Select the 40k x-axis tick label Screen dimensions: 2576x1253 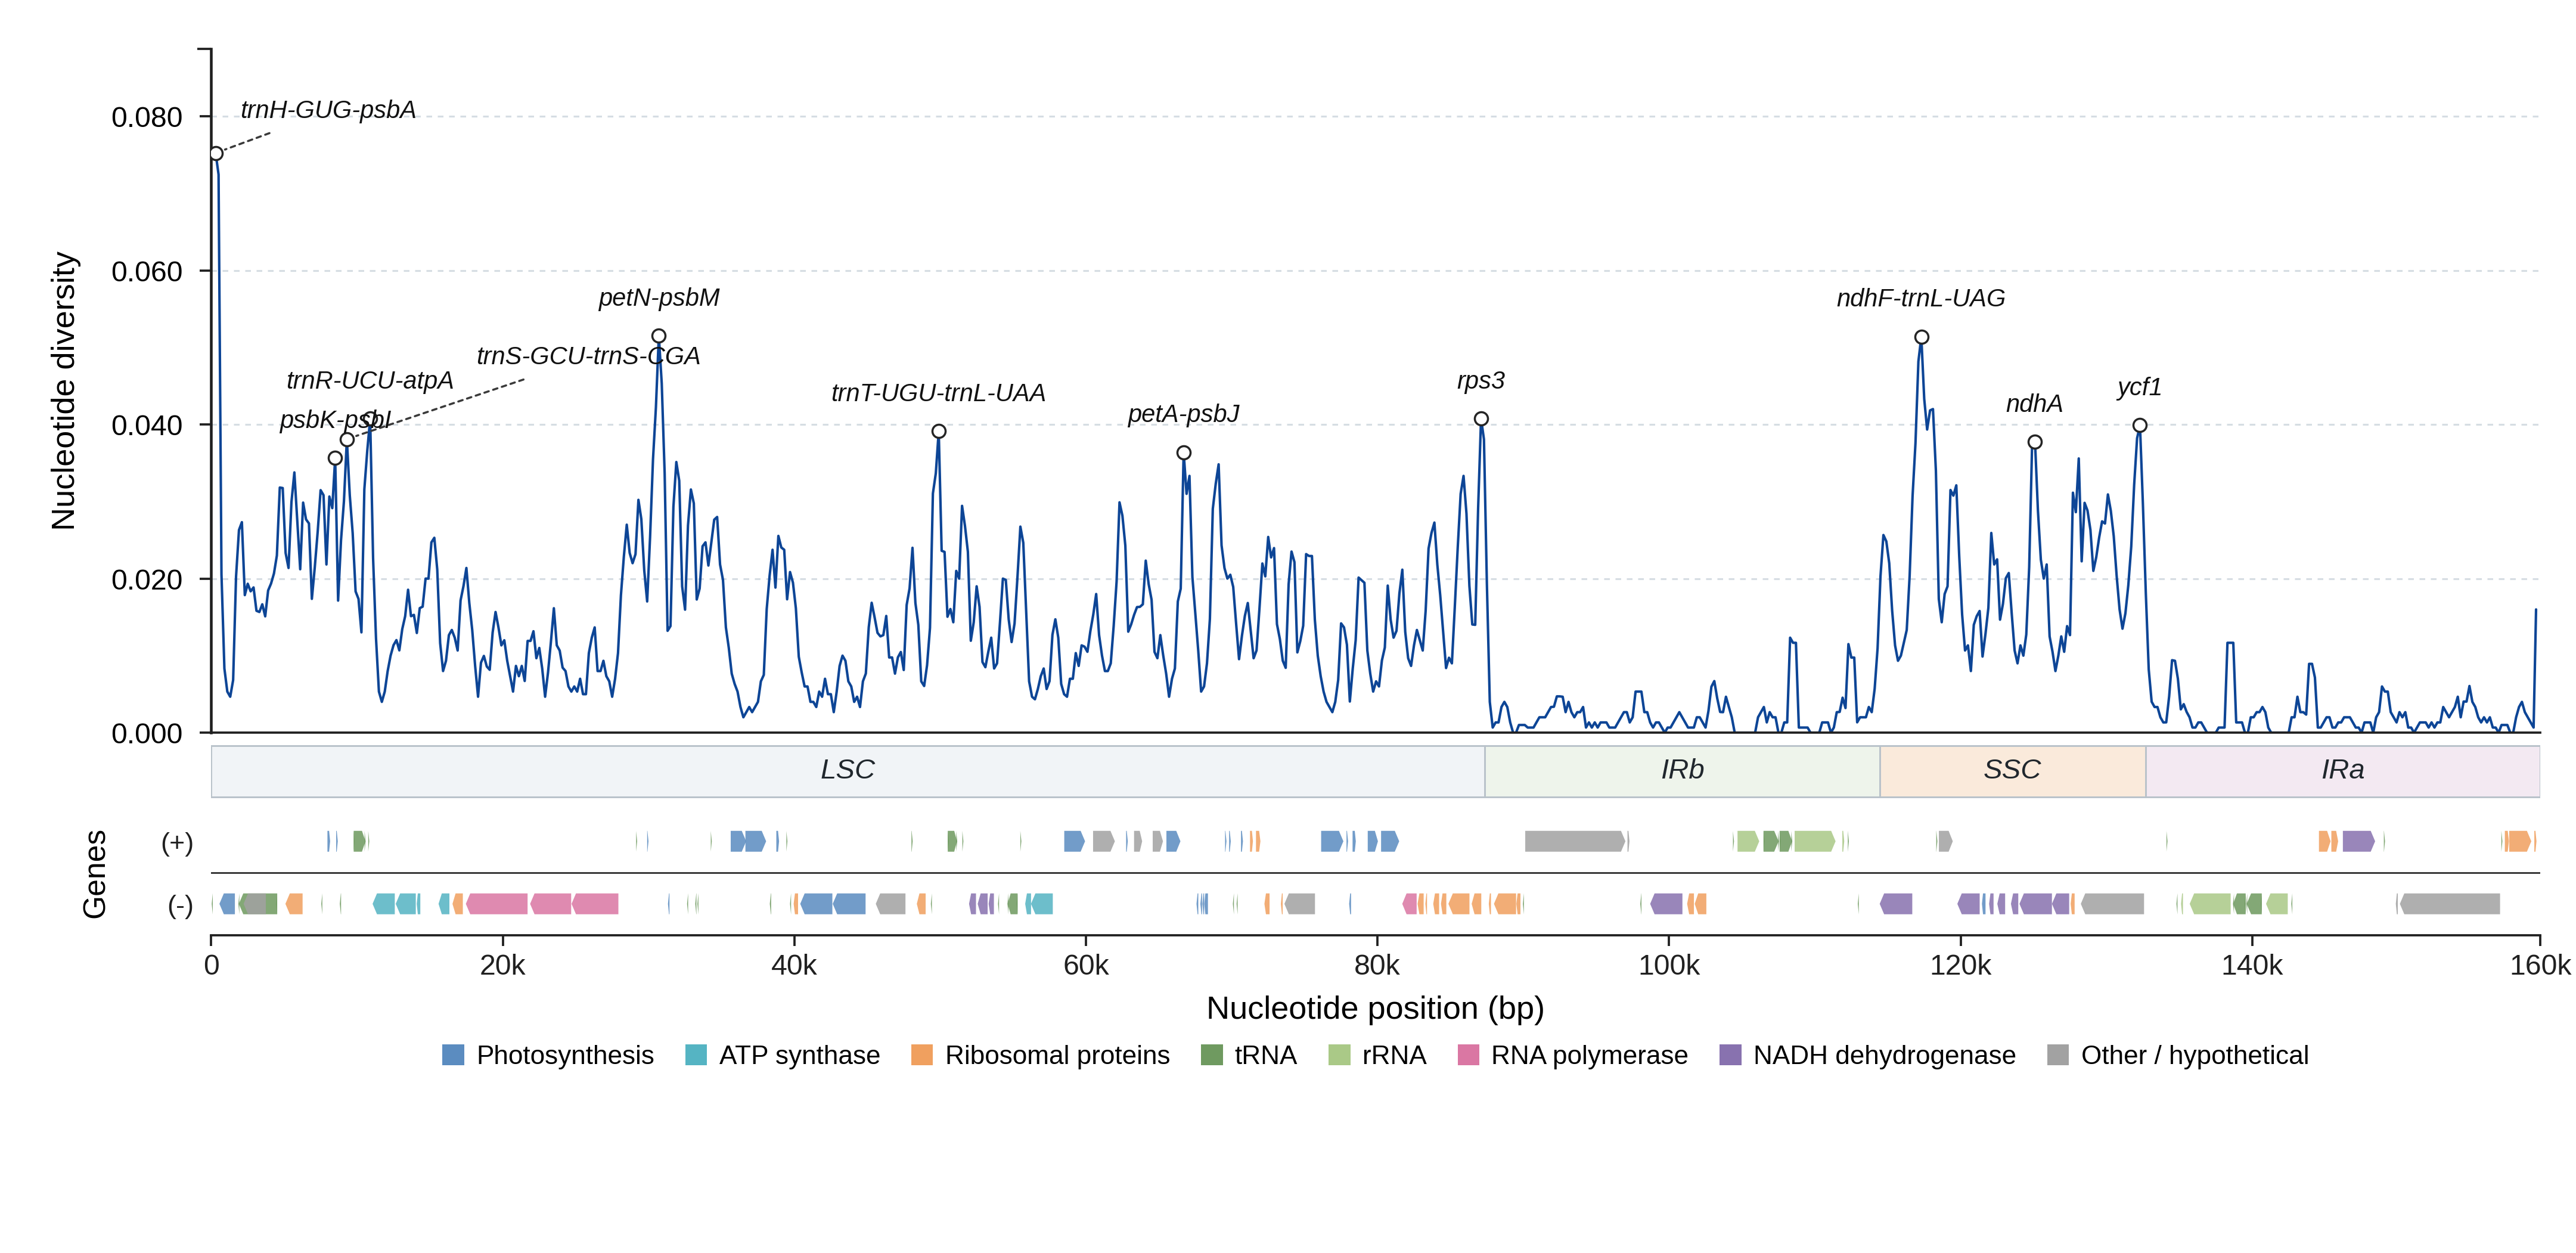794,965
